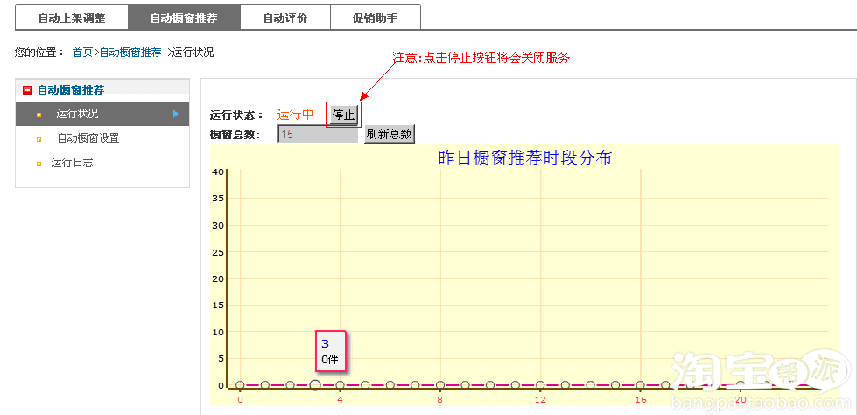Click the 运行中 status text

[x=295, y=115]
